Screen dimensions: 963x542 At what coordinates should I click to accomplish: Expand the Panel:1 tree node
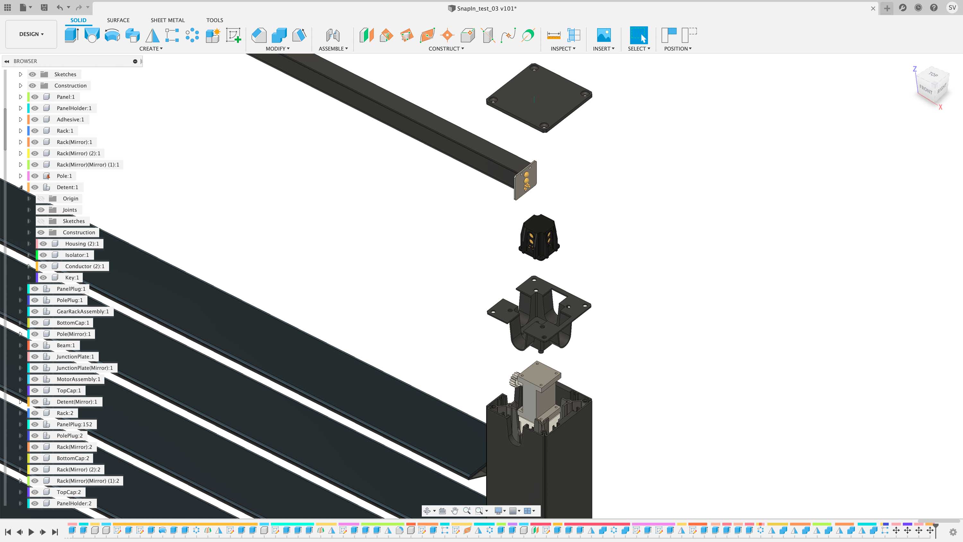21,97
